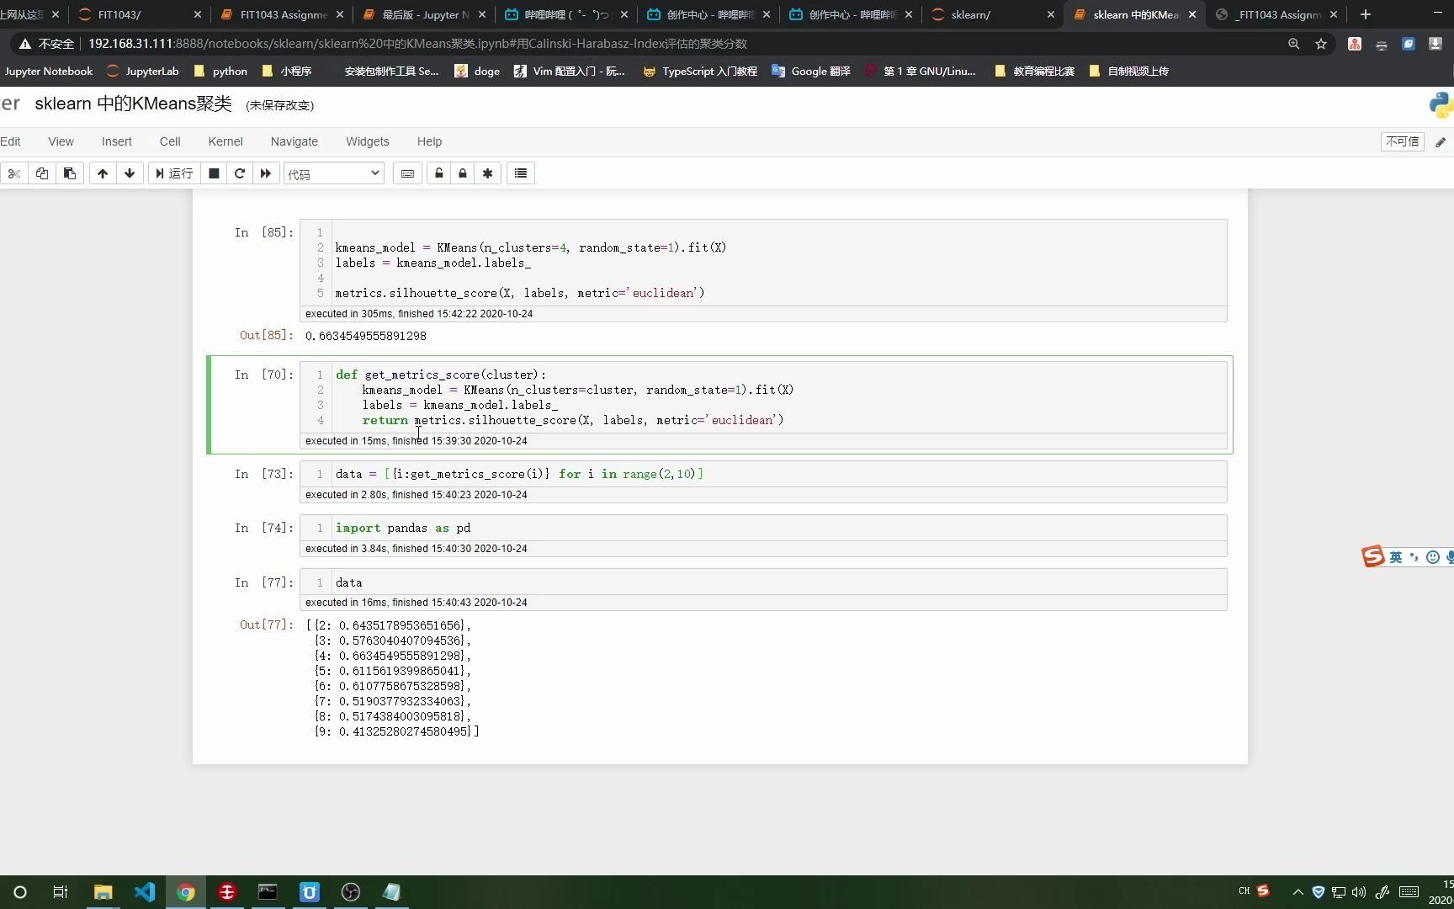
Task: Click the address bar URL
Action: tap(417, 44)
